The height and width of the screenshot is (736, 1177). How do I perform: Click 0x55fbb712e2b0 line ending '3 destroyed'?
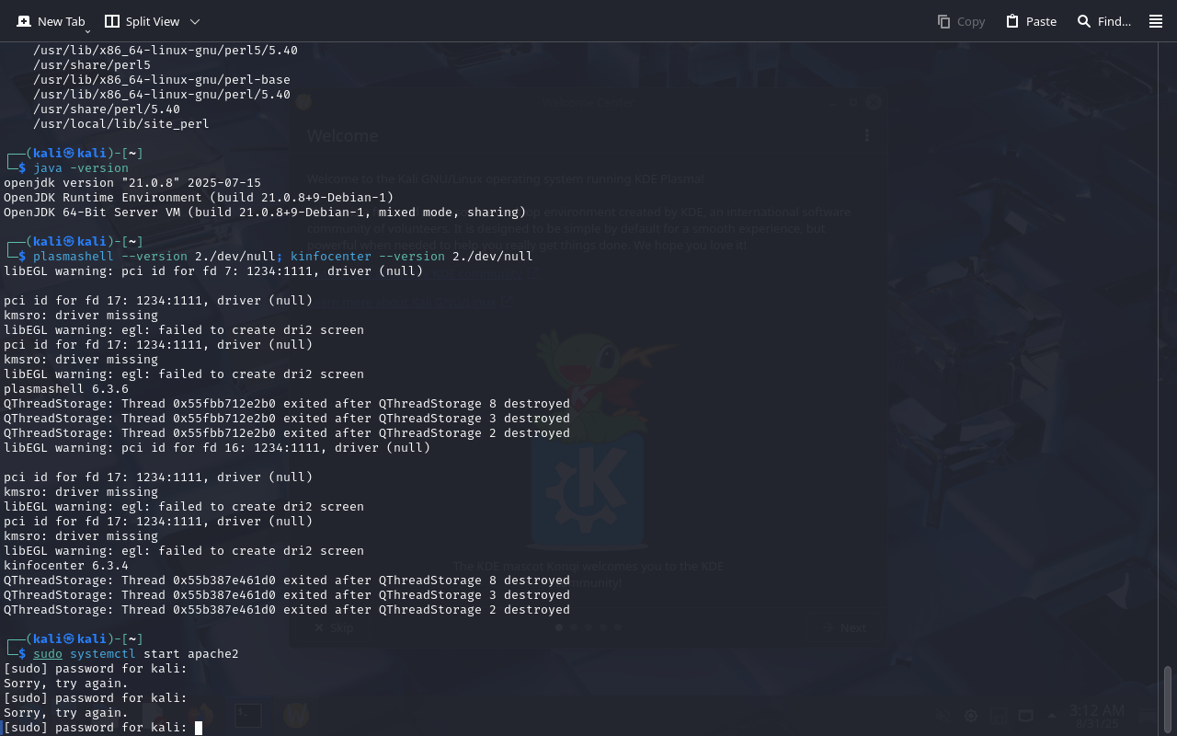pyautogui.click(x=287, y=419)
